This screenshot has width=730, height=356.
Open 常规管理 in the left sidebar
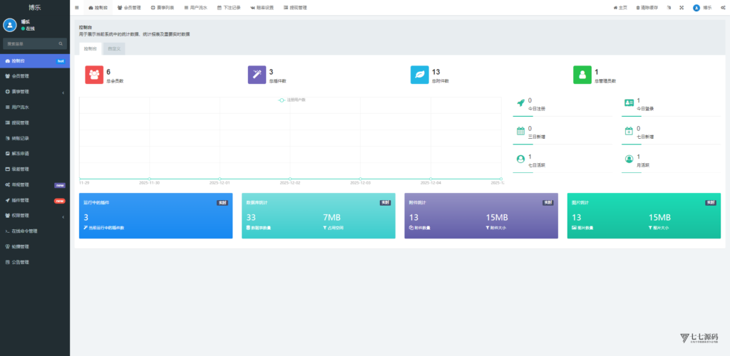point(35,184)
